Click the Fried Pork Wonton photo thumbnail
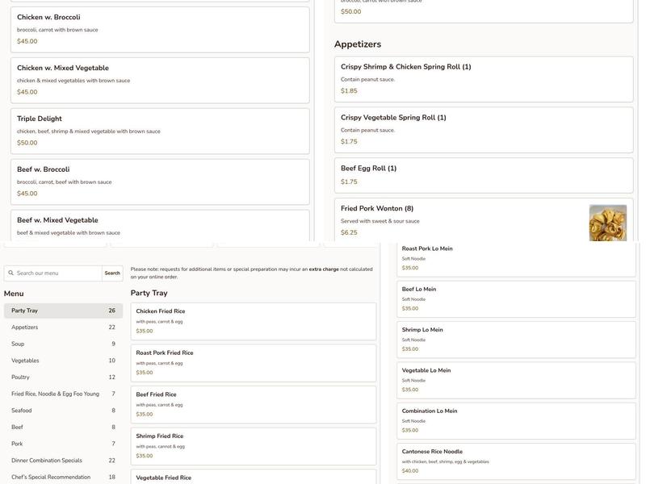646x484 pixels. point(607,223)
